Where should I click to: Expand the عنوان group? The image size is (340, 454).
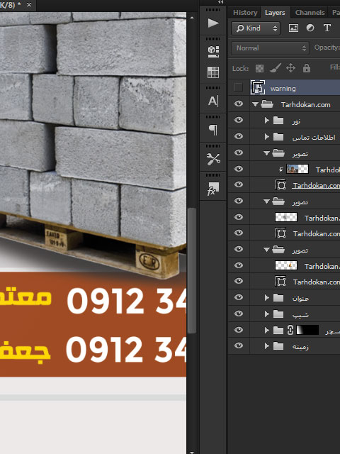(x=266, y=297)
